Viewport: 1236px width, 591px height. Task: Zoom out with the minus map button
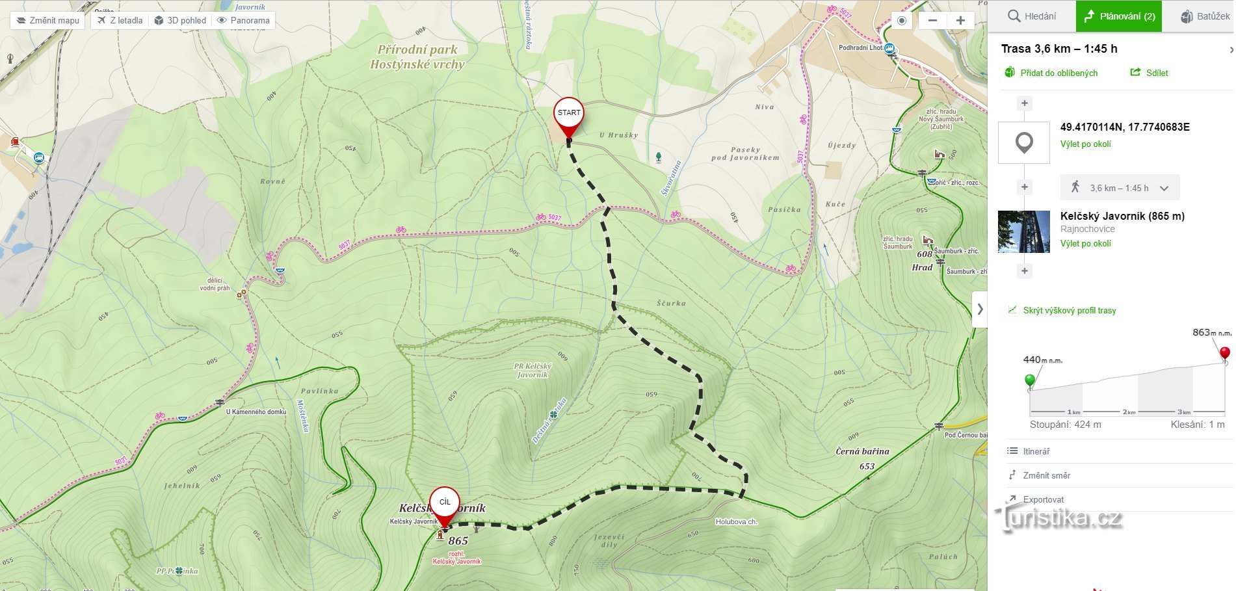(932, 20)
